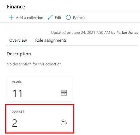Click the 'Updated on June 24, 2021' timestamp
Image resolution: width=140 pixels, height=135 pixels.
[x=81, y=33]
